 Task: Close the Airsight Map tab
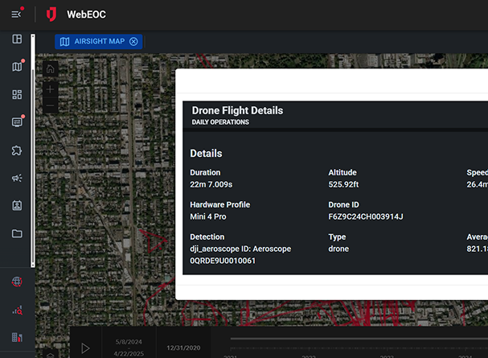click(133, 42)
